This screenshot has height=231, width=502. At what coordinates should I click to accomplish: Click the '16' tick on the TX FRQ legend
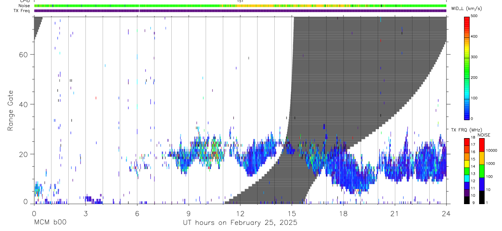pyautogui.click(x=473, y=152)
